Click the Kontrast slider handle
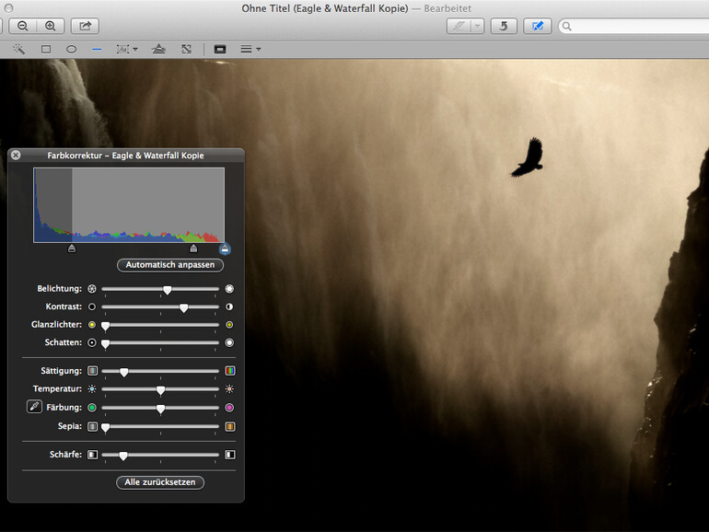 [x=183, y=306]
